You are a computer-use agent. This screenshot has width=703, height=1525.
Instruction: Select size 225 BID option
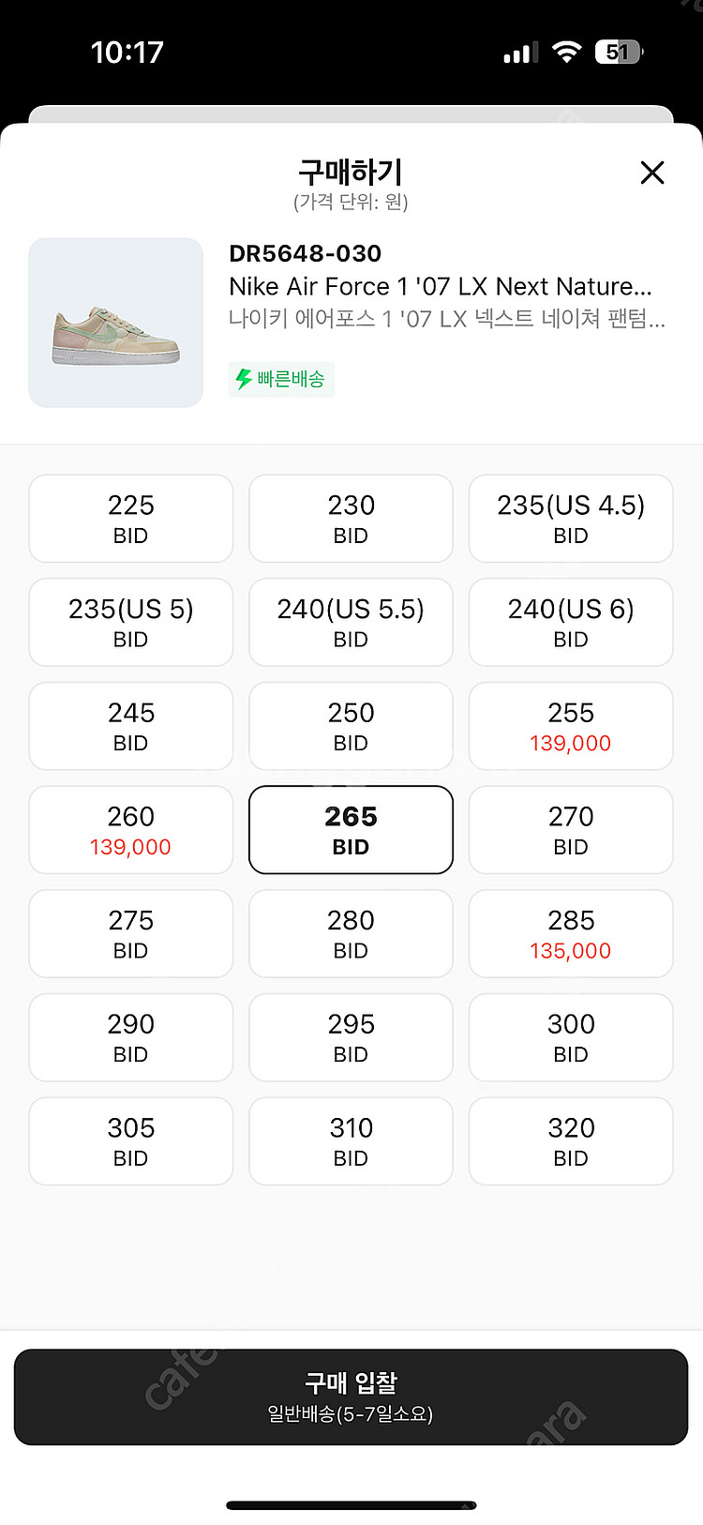point(131,519)
